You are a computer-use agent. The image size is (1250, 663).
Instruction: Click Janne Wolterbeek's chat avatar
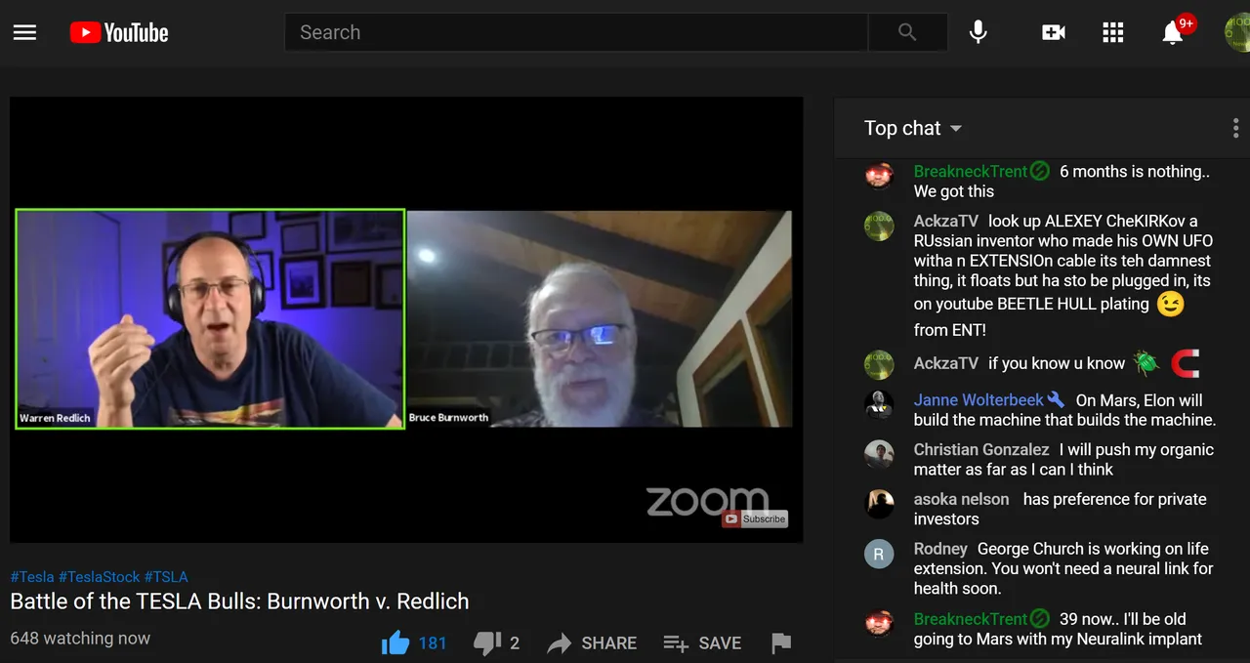[879, 404]
